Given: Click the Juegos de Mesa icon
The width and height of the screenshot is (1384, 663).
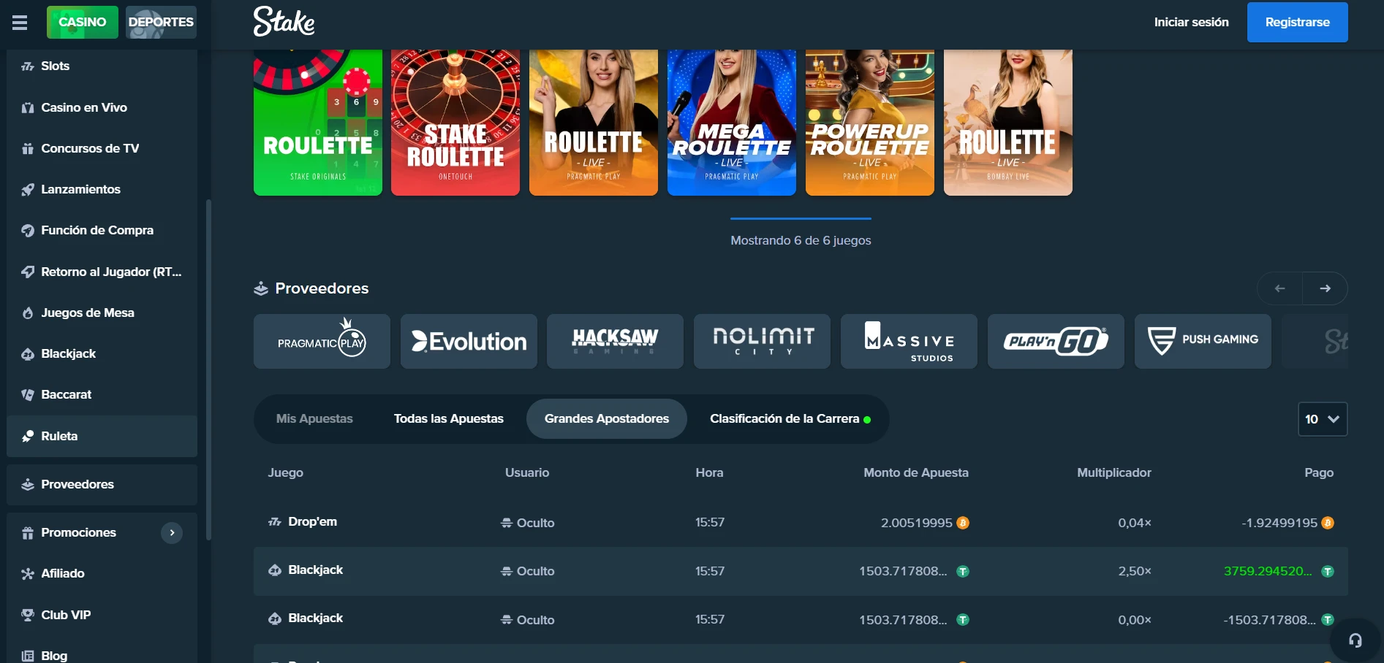Looking at the screenshot, I should click(x=28, y=313).
